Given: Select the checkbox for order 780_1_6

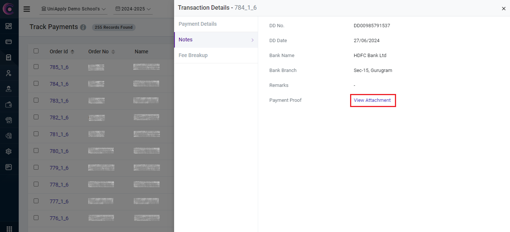Looking at the screenshot, I should [36, 151].
